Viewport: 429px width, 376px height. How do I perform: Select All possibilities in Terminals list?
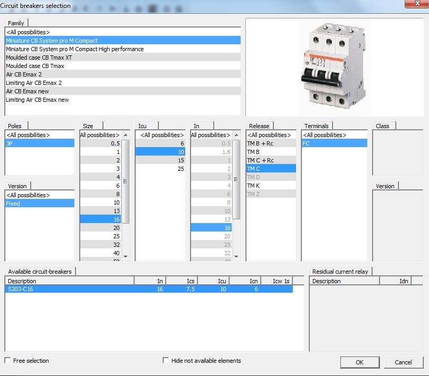[x=335, y=135]
